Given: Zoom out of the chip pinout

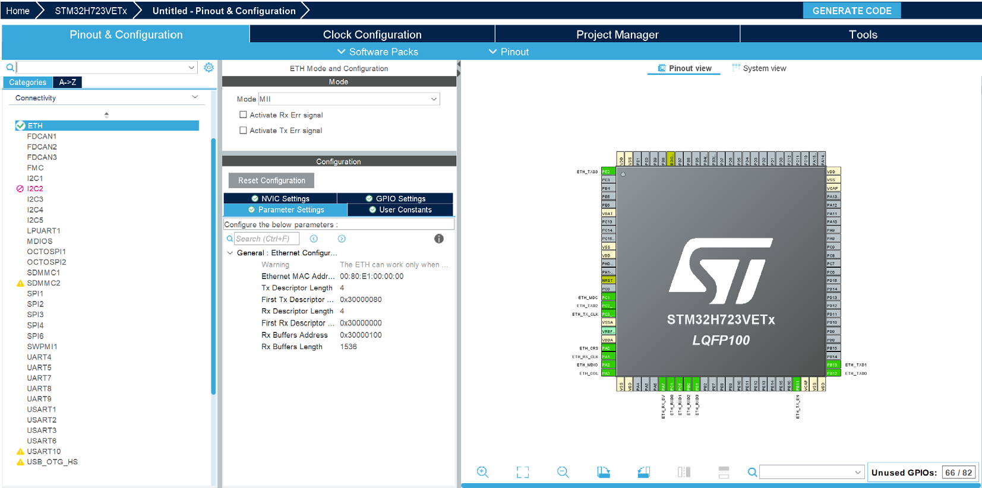Looking at the screenshot, I should click(563, 472).
